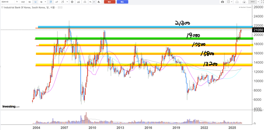Click the 2024 saved layout name button
Screen dimensions: 264x130
click(253, 2)
